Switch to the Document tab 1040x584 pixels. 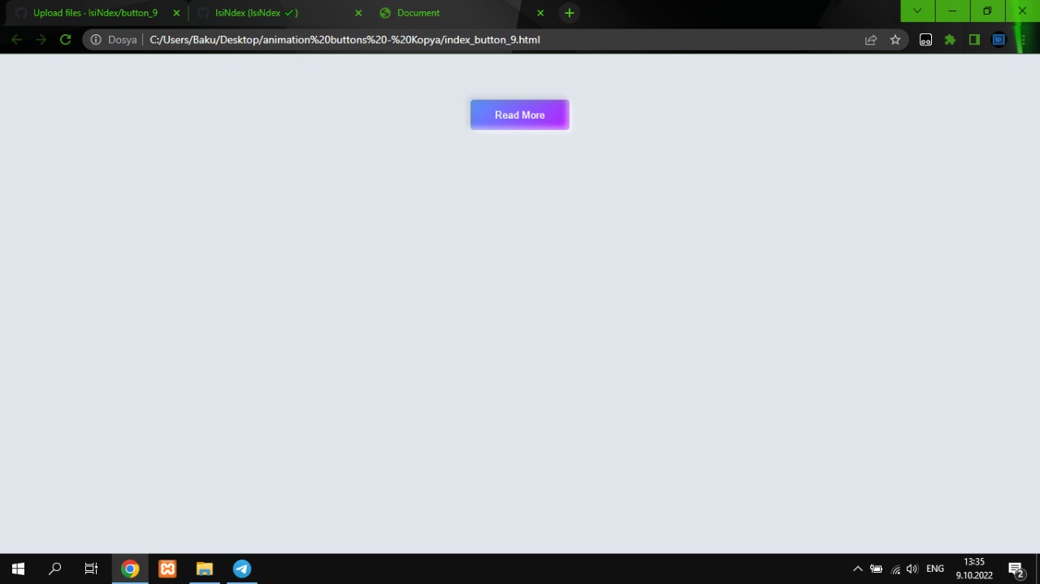click(x=418, y=12)
